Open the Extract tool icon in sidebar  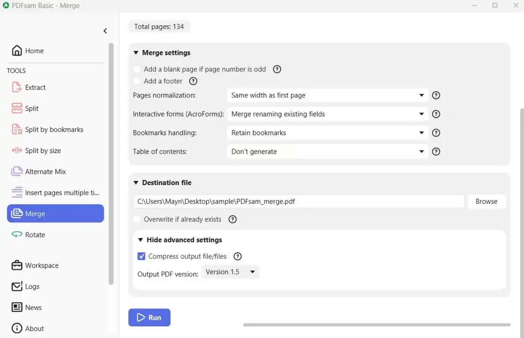coord(17,88)
